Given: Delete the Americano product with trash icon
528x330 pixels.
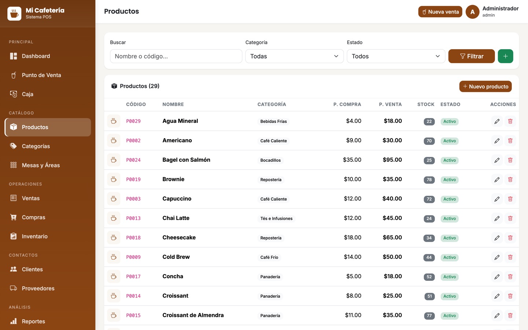Looking at the screenshot, I should click(510, 141).
